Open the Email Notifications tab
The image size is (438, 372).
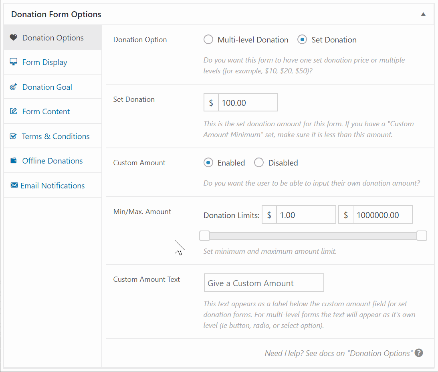53,185
